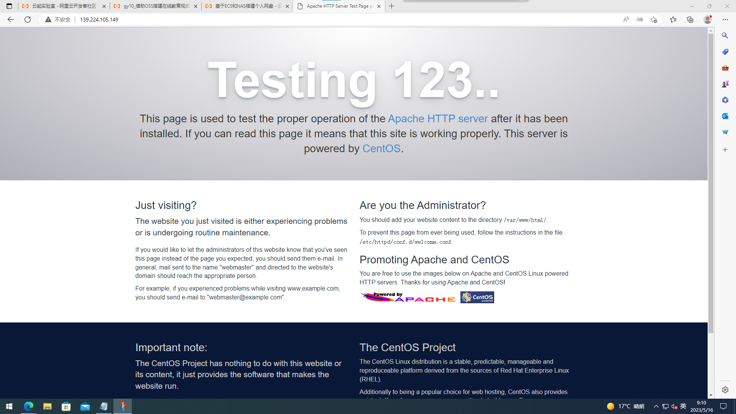Open the Tab actions menu
The image size is (736, 414).
(x=9, y=6)
